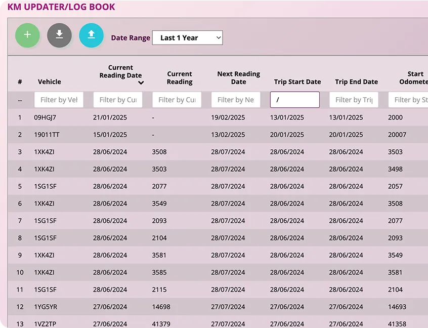This screenshot has height=328, width=428.
Task: Sort by the Start Odometer column header
Action: point(413,78)
